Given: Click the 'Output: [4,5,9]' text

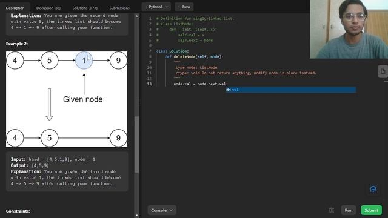Looking at the screenshot, I should 30,165.
